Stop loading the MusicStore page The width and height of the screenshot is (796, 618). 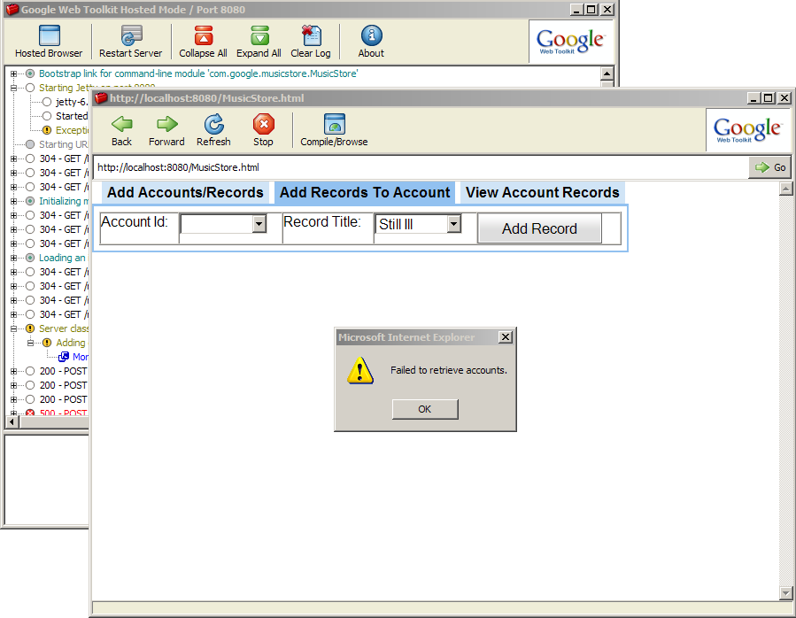(x=264, y=130)
